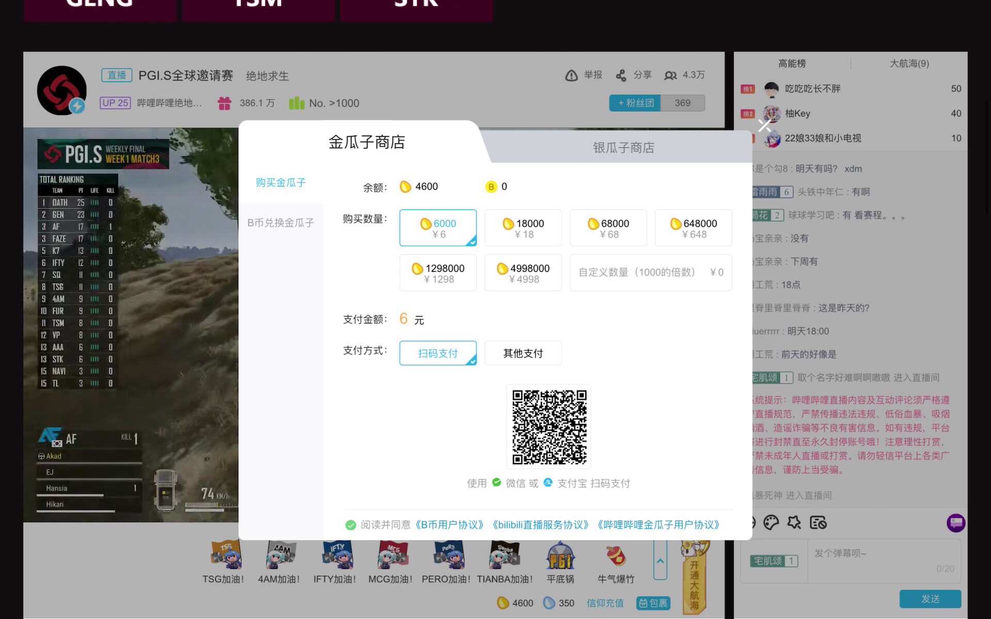Toggle the 阅读并同意 agreement checkbox
This screenshot has width=991, height=619.
click(351, 525)
